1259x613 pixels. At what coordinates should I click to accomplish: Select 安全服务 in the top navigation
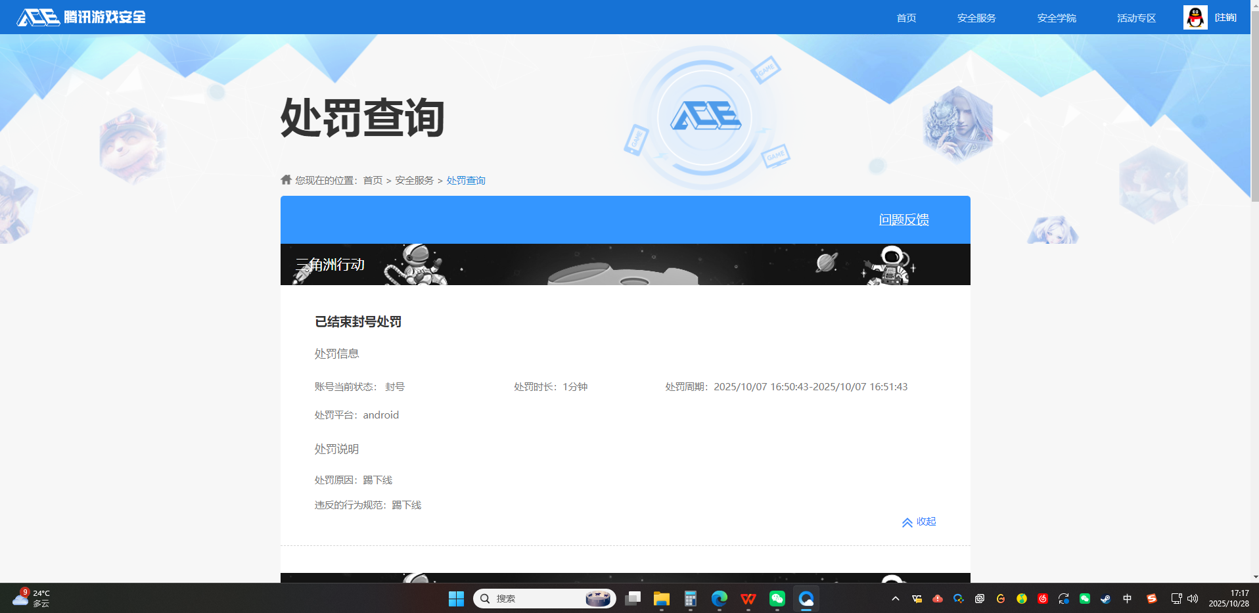pos(976,18)
